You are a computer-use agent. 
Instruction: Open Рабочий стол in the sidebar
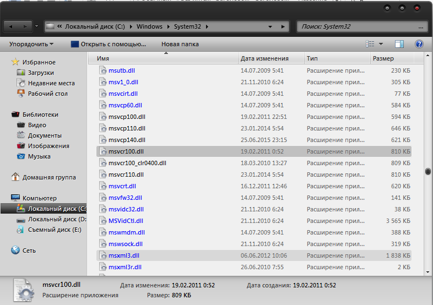coord(48,94)
